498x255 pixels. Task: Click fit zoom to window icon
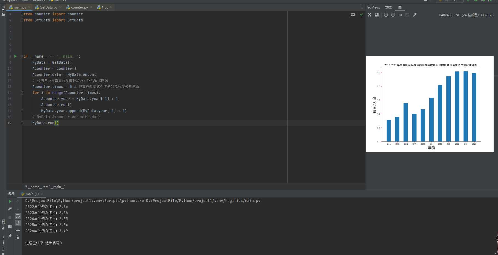click(x=407, y=15)
